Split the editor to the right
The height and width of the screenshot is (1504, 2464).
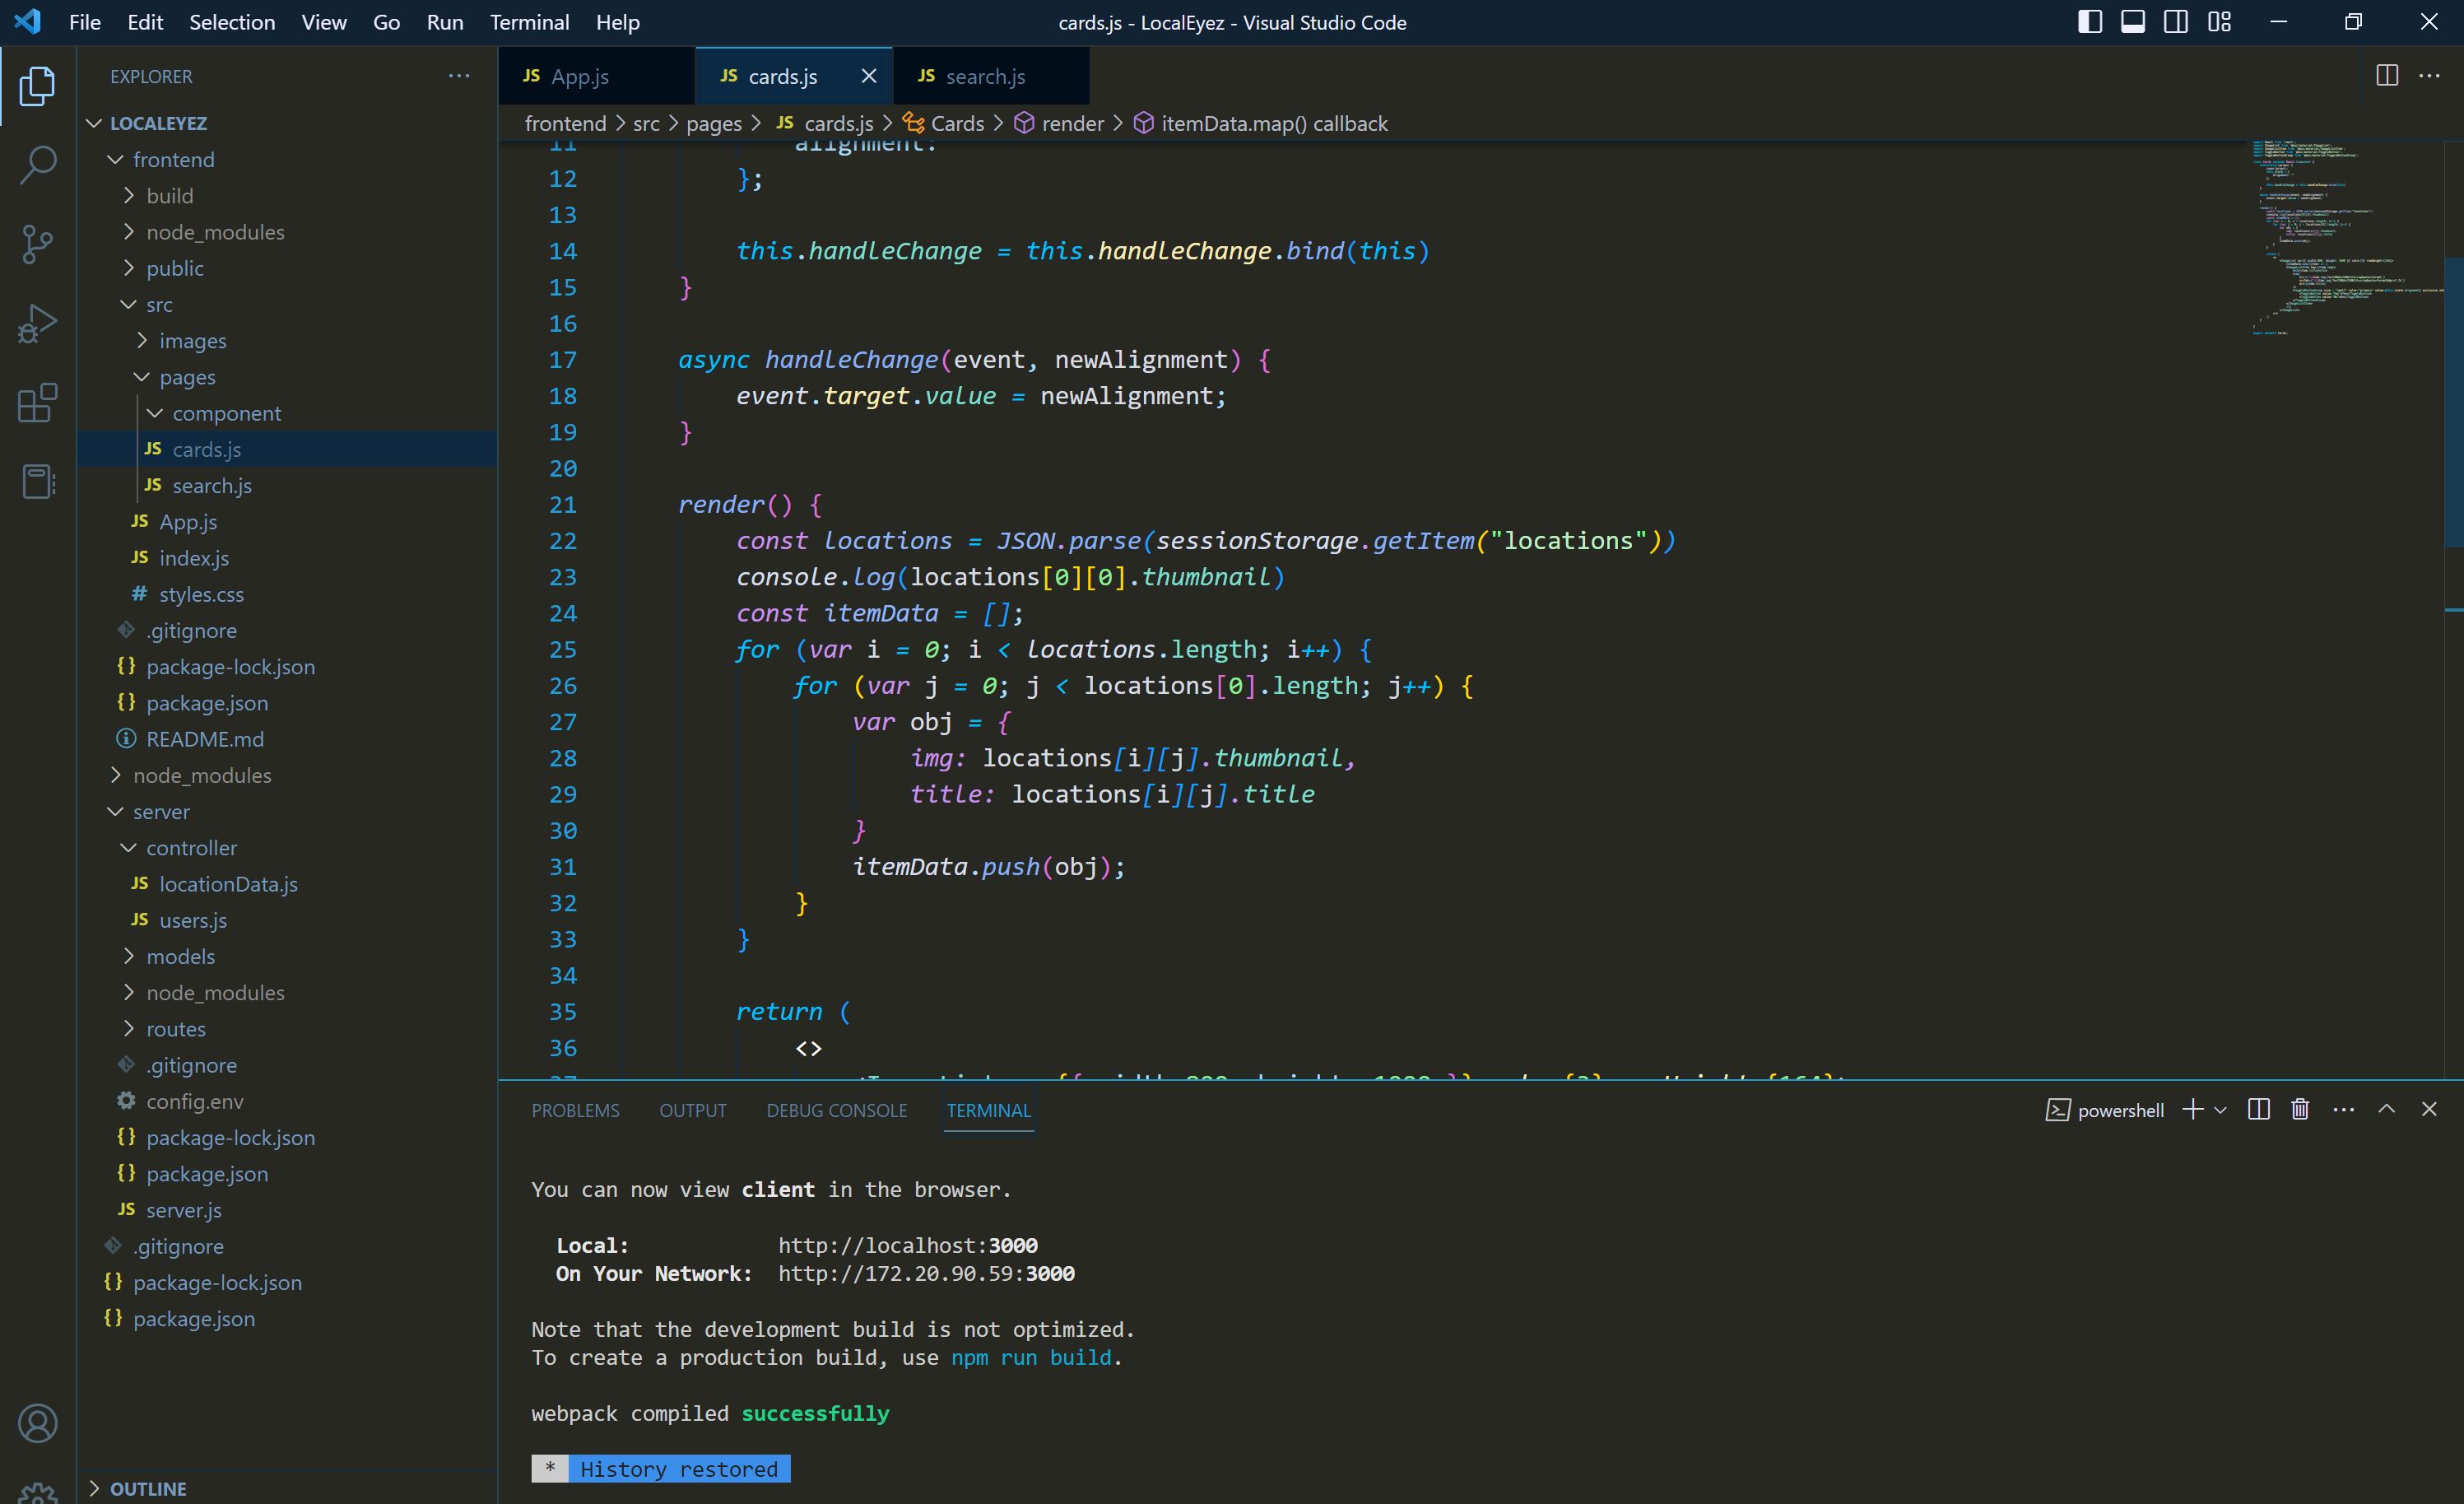(x=2386, y=76)
